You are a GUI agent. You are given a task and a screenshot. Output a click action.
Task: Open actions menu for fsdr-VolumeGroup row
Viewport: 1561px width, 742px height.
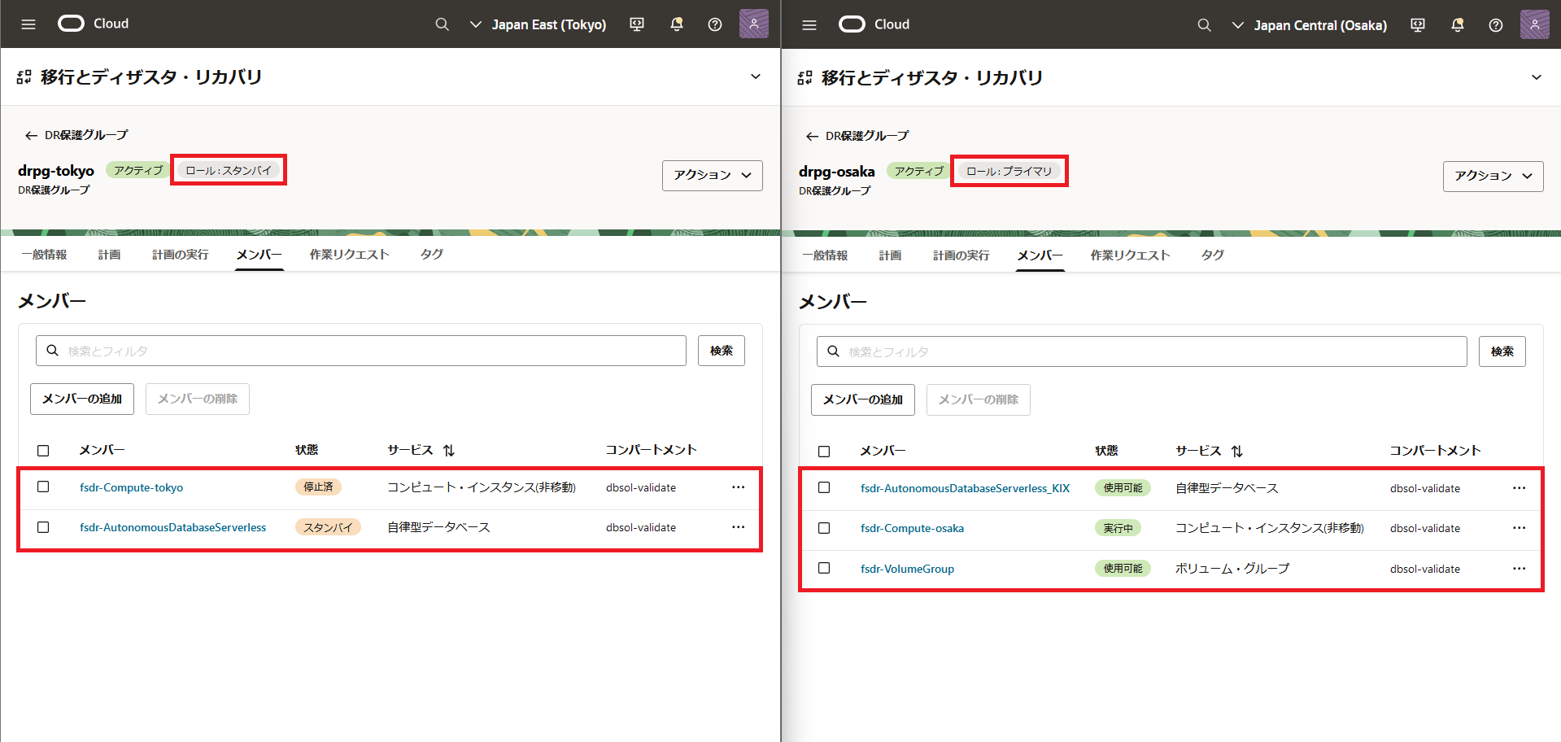click(1519, 569)
